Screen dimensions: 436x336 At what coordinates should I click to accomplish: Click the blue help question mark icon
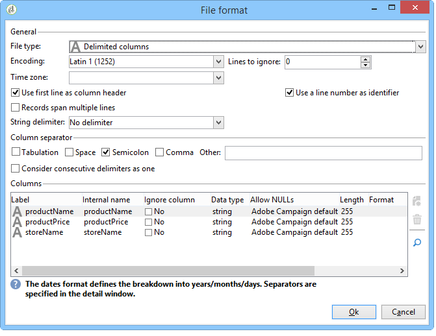coord(16,284)
